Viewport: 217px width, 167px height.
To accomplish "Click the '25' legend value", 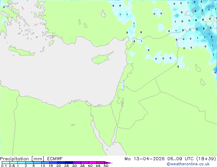I will coord(66,166).
